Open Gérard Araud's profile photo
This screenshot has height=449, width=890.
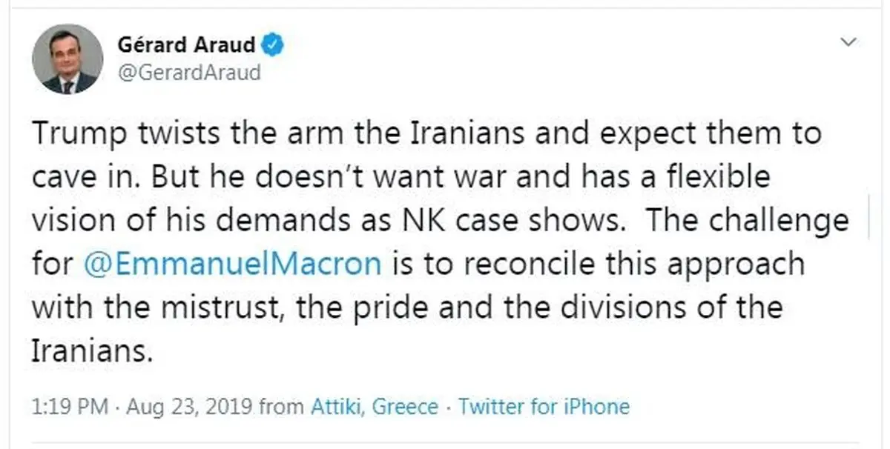(67, 59)
